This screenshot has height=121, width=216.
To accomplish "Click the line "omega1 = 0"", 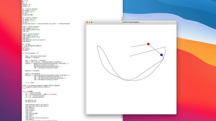I will tap(26, 5).
